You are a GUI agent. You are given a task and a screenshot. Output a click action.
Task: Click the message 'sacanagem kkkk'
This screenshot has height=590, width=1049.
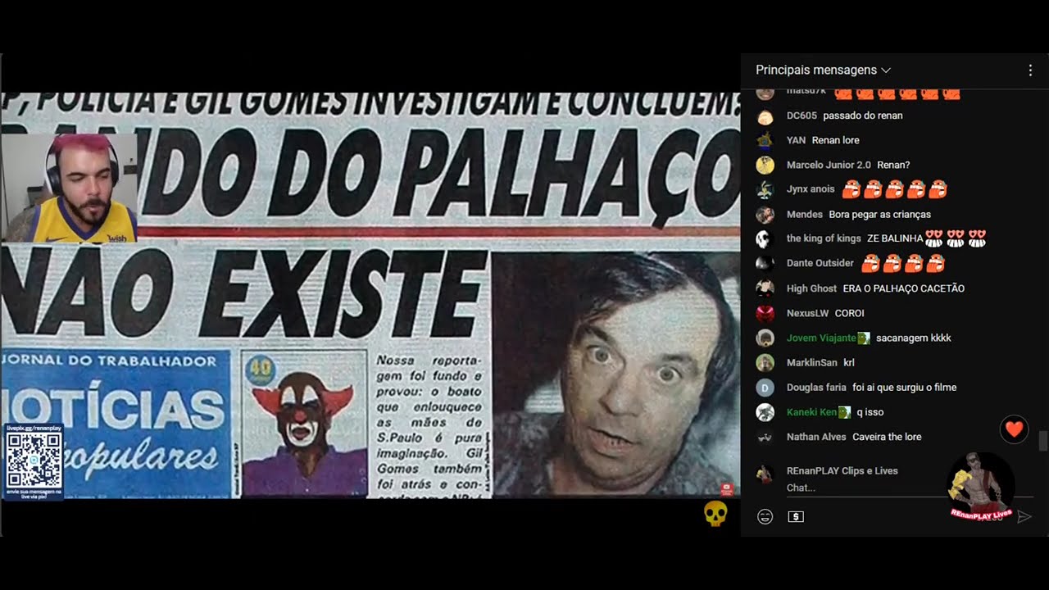914,338
